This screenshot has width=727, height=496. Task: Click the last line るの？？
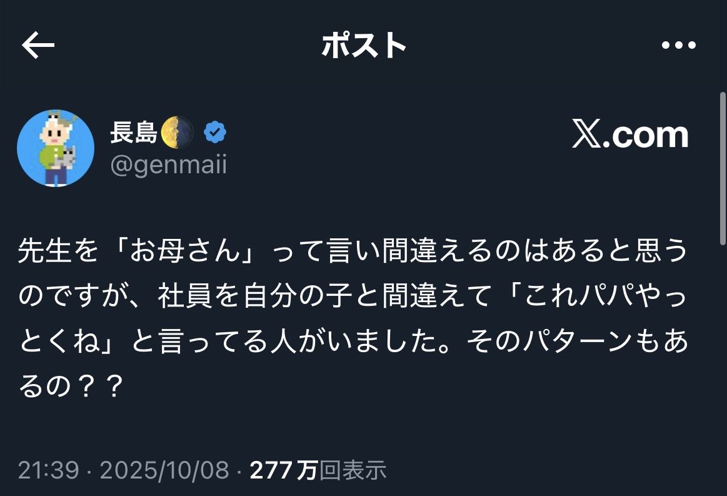72,386
